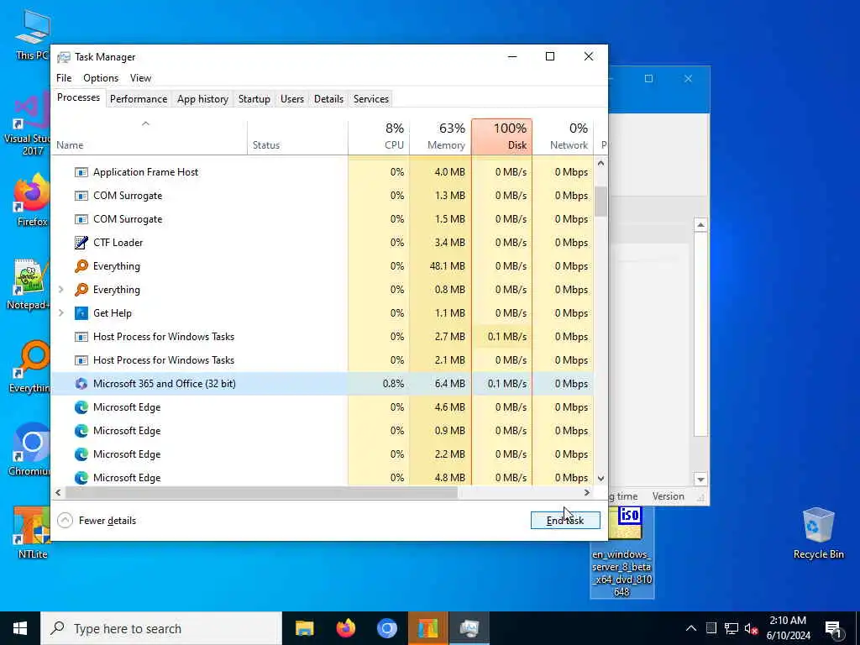
Task: Switch to NTLite in the taskbar
Action: pos(427,628)
